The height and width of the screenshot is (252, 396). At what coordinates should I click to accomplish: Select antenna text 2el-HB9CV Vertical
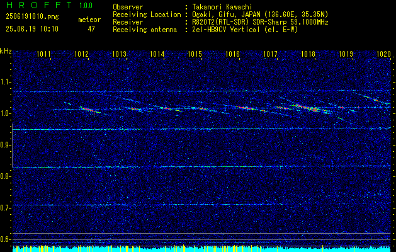click(x=226, y=30)
